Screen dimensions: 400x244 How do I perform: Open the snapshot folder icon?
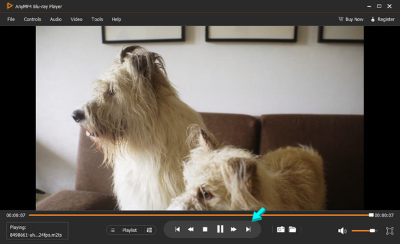[x=293, y=229]
